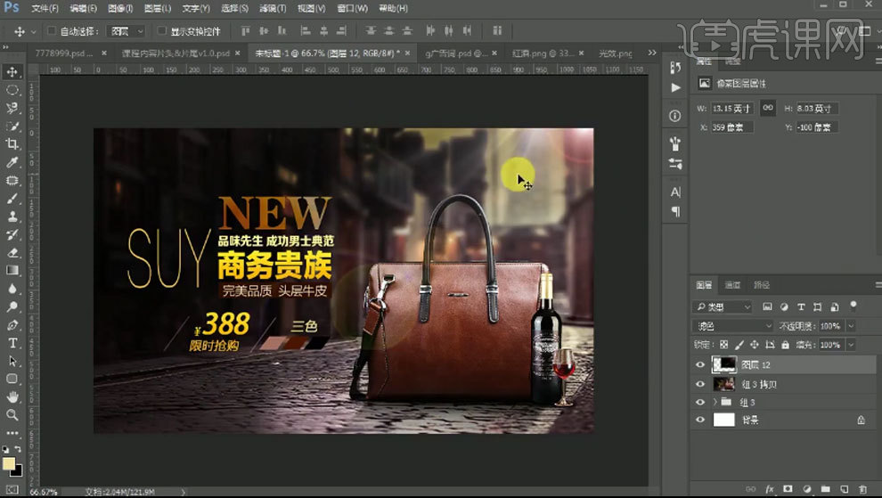
Task: Create a new layer with the new-layer icon
Action: pyautogui.click(x=844, y=489)
